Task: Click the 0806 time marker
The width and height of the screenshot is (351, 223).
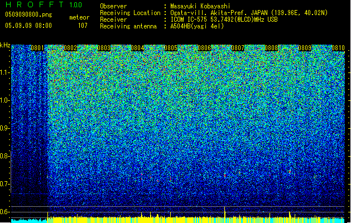Action: (x=204, y=48)
